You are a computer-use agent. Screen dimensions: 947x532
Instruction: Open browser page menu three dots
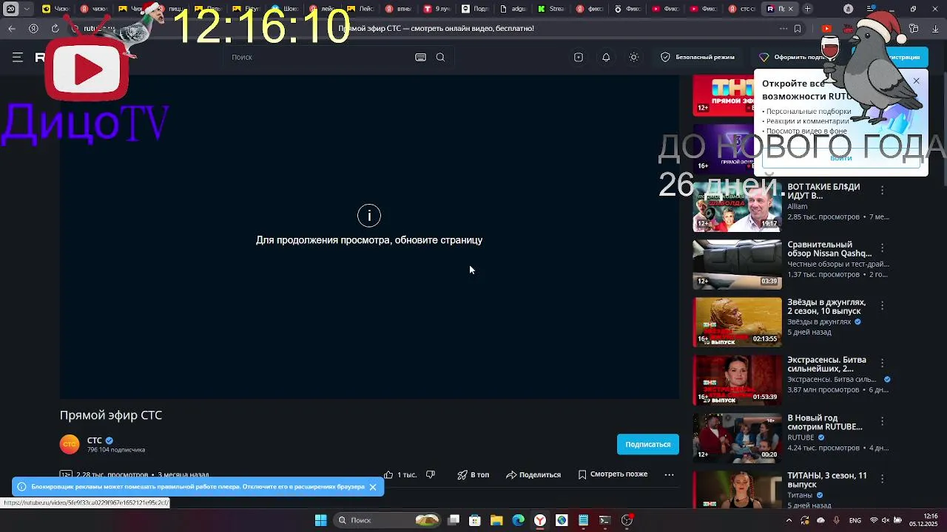(x=783, y=29)
